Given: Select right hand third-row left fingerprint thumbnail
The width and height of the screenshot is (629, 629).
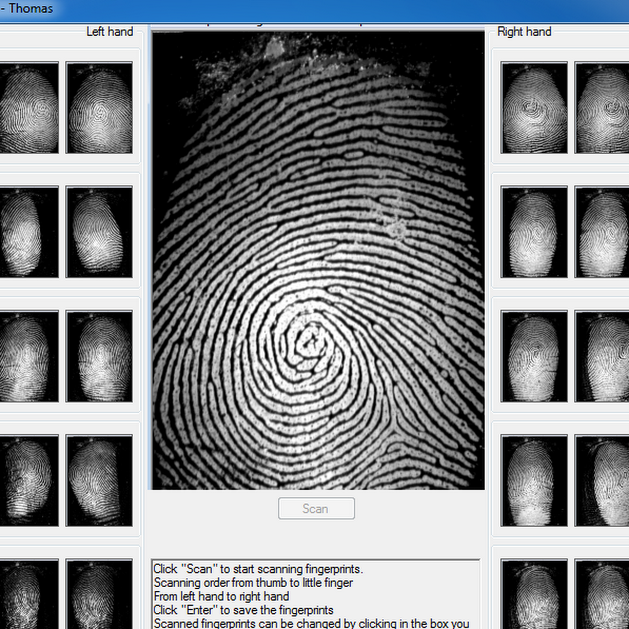Looking at the screenshot, I should [x=534, y=356].
